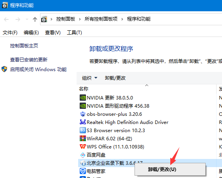The width and height of the screenshot is (222, 178).
Task: Click the S3 Browser icon
Action: click(x=83, y=130)
